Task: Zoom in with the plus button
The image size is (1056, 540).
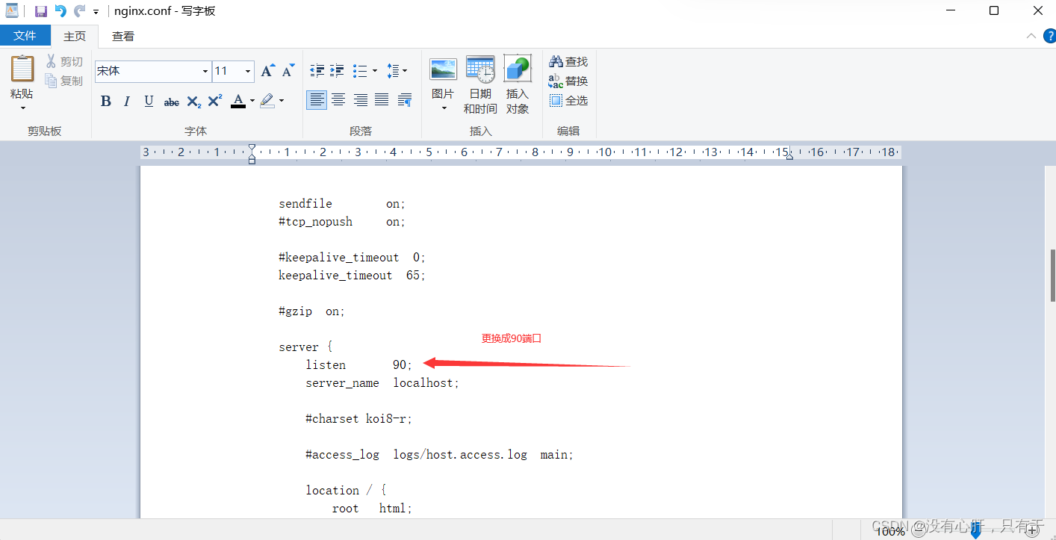Action: (x=1033, y=531)
